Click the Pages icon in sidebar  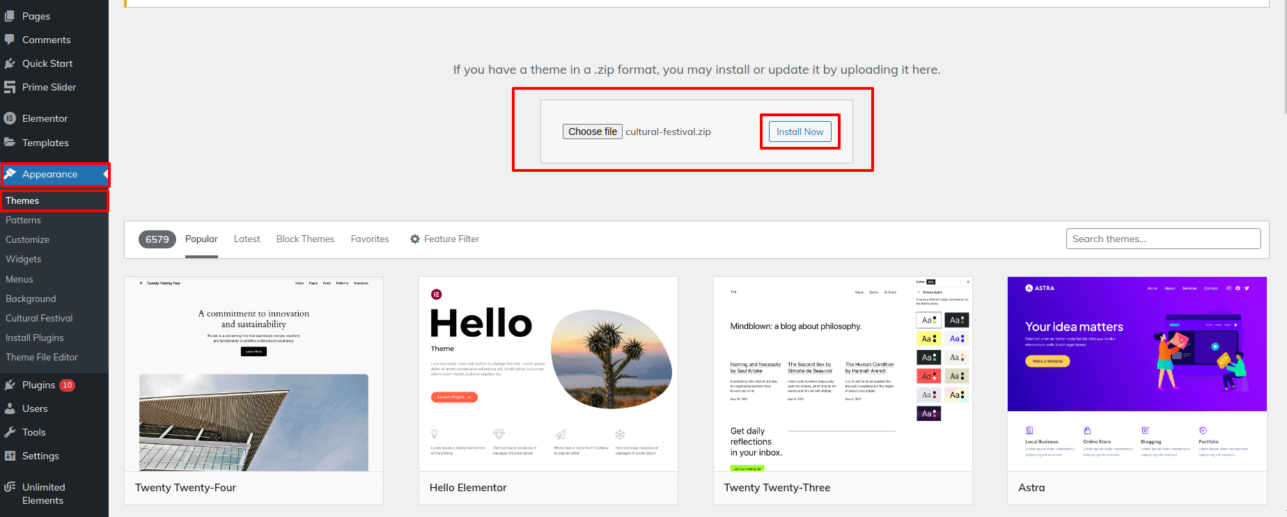point(10,16)
